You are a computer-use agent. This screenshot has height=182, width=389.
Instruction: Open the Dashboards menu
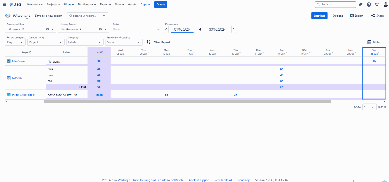pyautogui.click(x=86, y=5)
